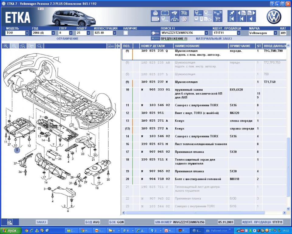Open the ИЛЛЮСТРАЦИЯ dropdown arrow

(115, 33)
